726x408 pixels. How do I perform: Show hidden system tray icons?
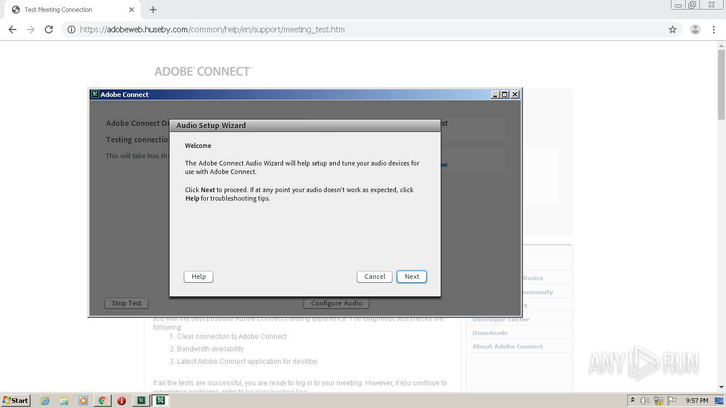coord(632,401)
